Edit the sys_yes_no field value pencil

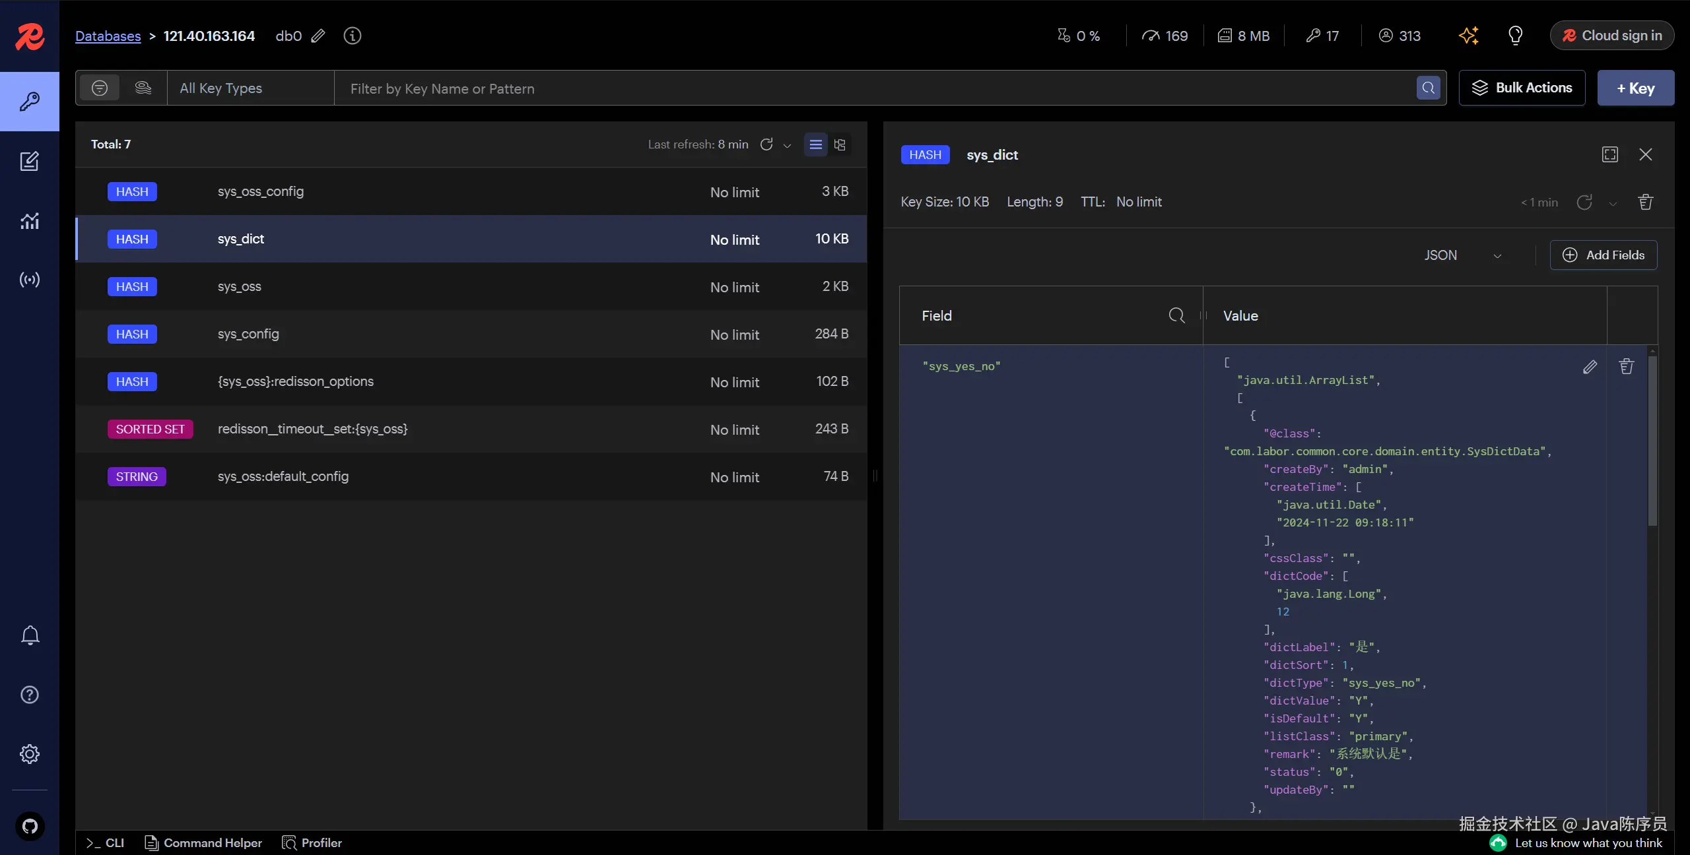click(1590, 367)
